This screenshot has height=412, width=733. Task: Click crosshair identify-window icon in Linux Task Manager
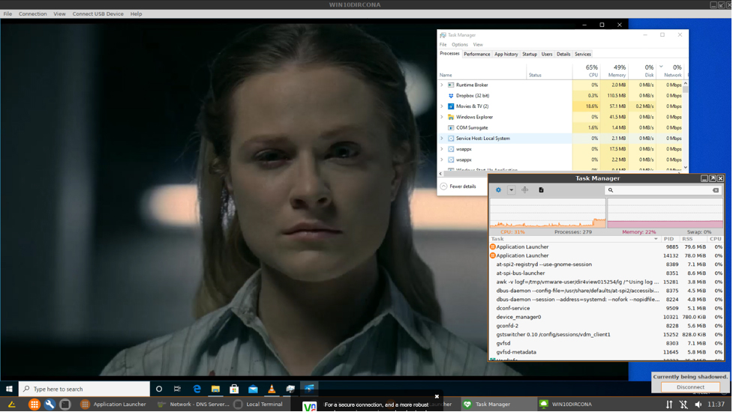coord(525,190)
